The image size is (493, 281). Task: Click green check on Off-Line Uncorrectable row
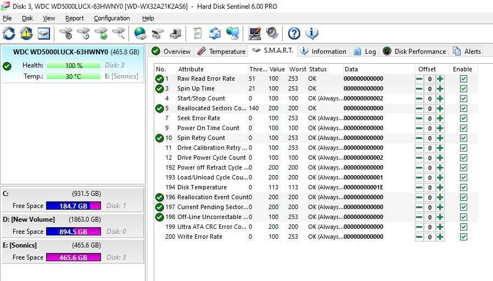(x=160, y=217)
